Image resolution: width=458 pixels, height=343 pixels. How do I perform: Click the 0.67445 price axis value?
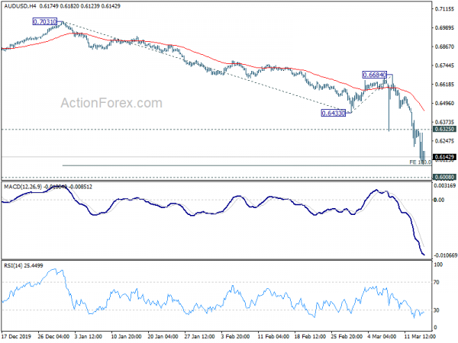point(444,66)
